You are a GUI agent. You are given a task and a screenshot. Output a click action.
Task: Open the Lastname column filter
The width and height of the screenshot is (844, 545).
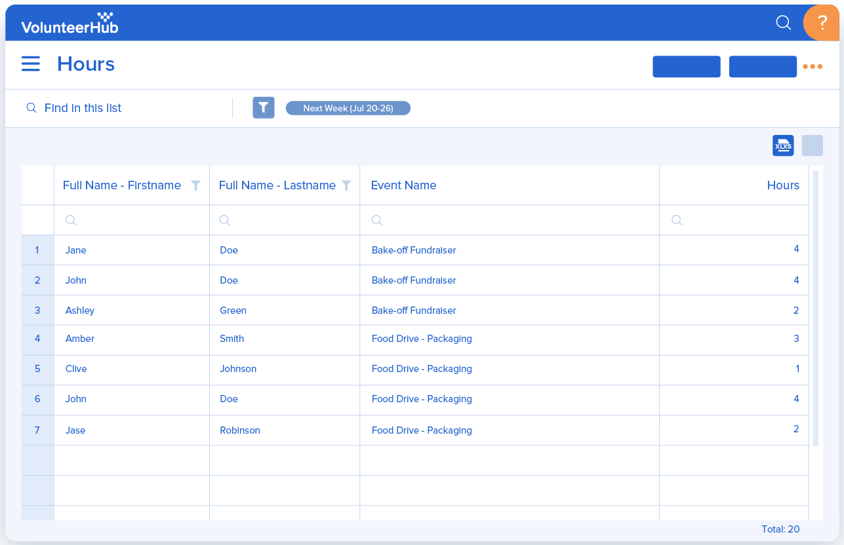[346, 185]
